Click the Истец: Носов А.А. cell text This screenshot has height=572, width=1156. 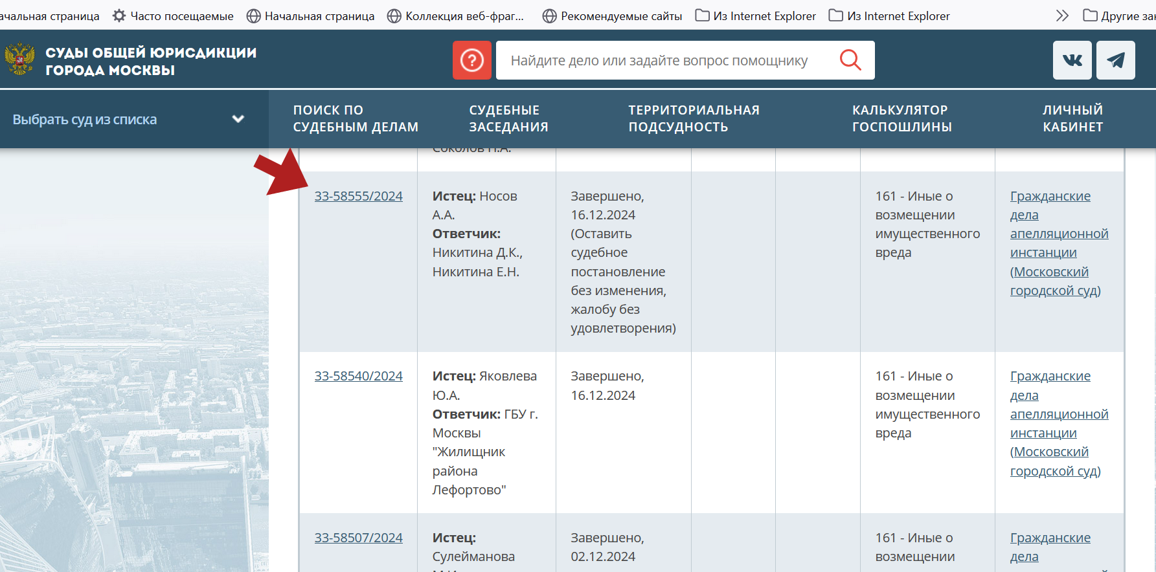[475, 205]
